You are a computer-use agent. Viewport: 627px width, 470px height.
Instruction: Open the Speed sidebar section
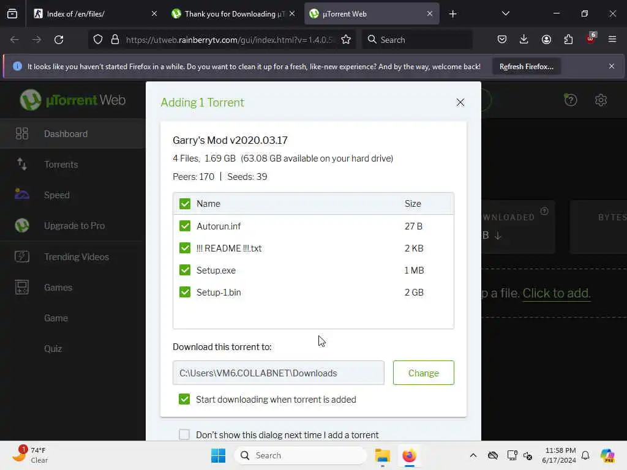coord(72,195)
